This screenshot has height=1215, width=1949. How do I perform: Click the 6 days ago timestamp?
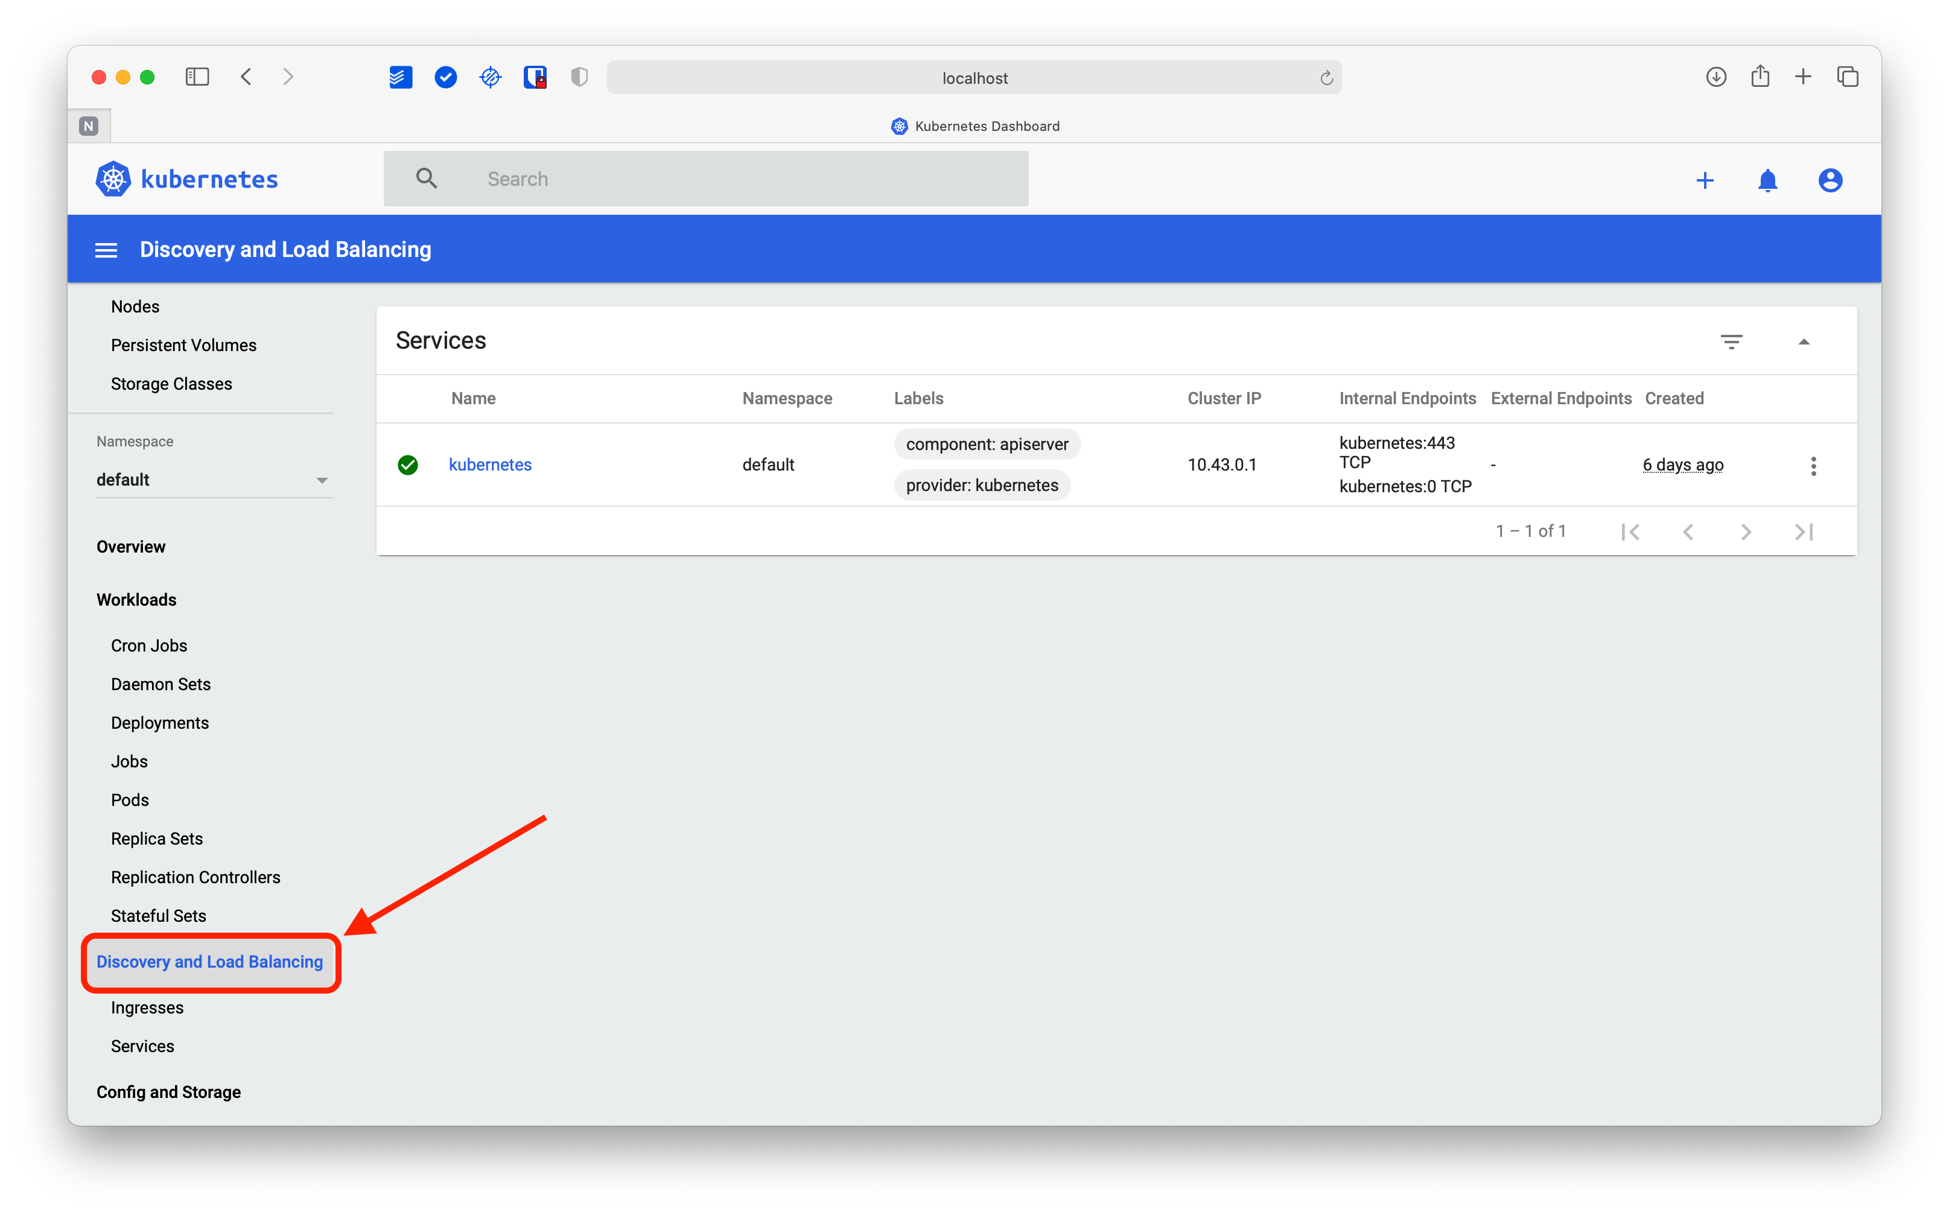[x=1683, y=465]
